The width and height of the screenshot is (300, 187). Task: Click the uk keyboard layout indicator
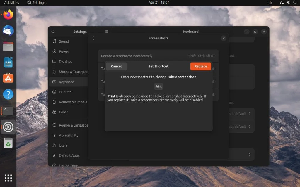coord(270,2)
